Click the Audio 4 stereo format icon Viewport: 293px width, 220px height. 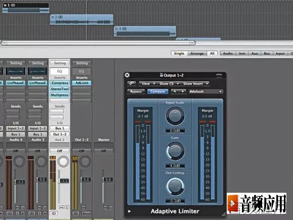tap(10, 213)
